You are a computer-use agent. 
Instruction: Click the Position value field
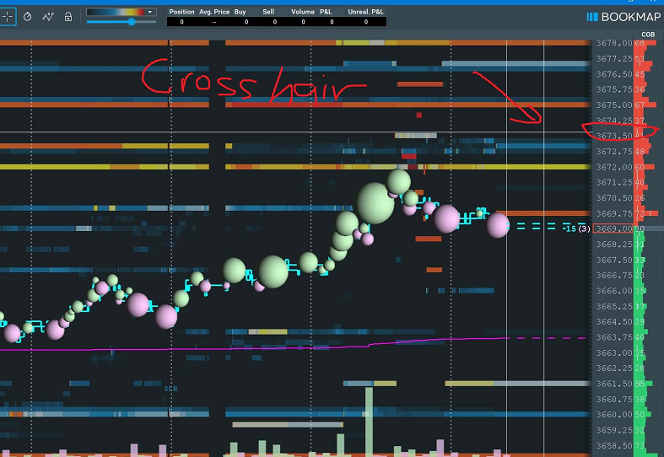(181, 22)
